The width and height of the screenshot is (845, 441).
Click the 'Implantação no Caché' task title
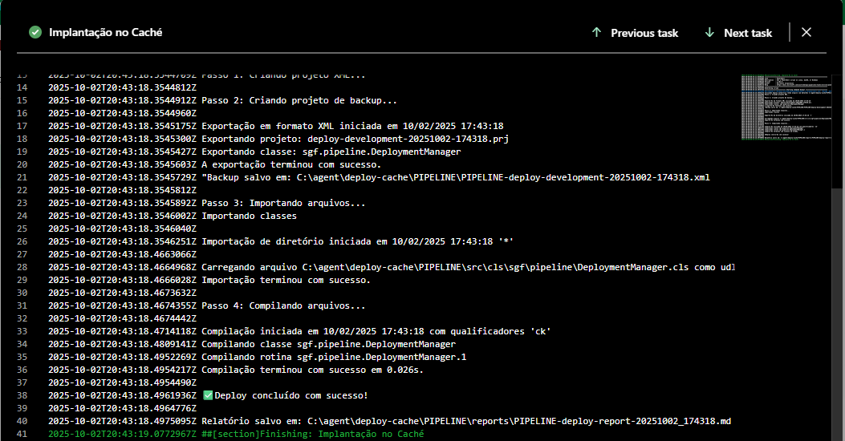(106, 33)
